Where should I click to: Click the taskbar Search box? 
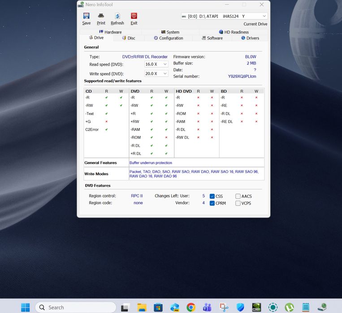(75, 307)
